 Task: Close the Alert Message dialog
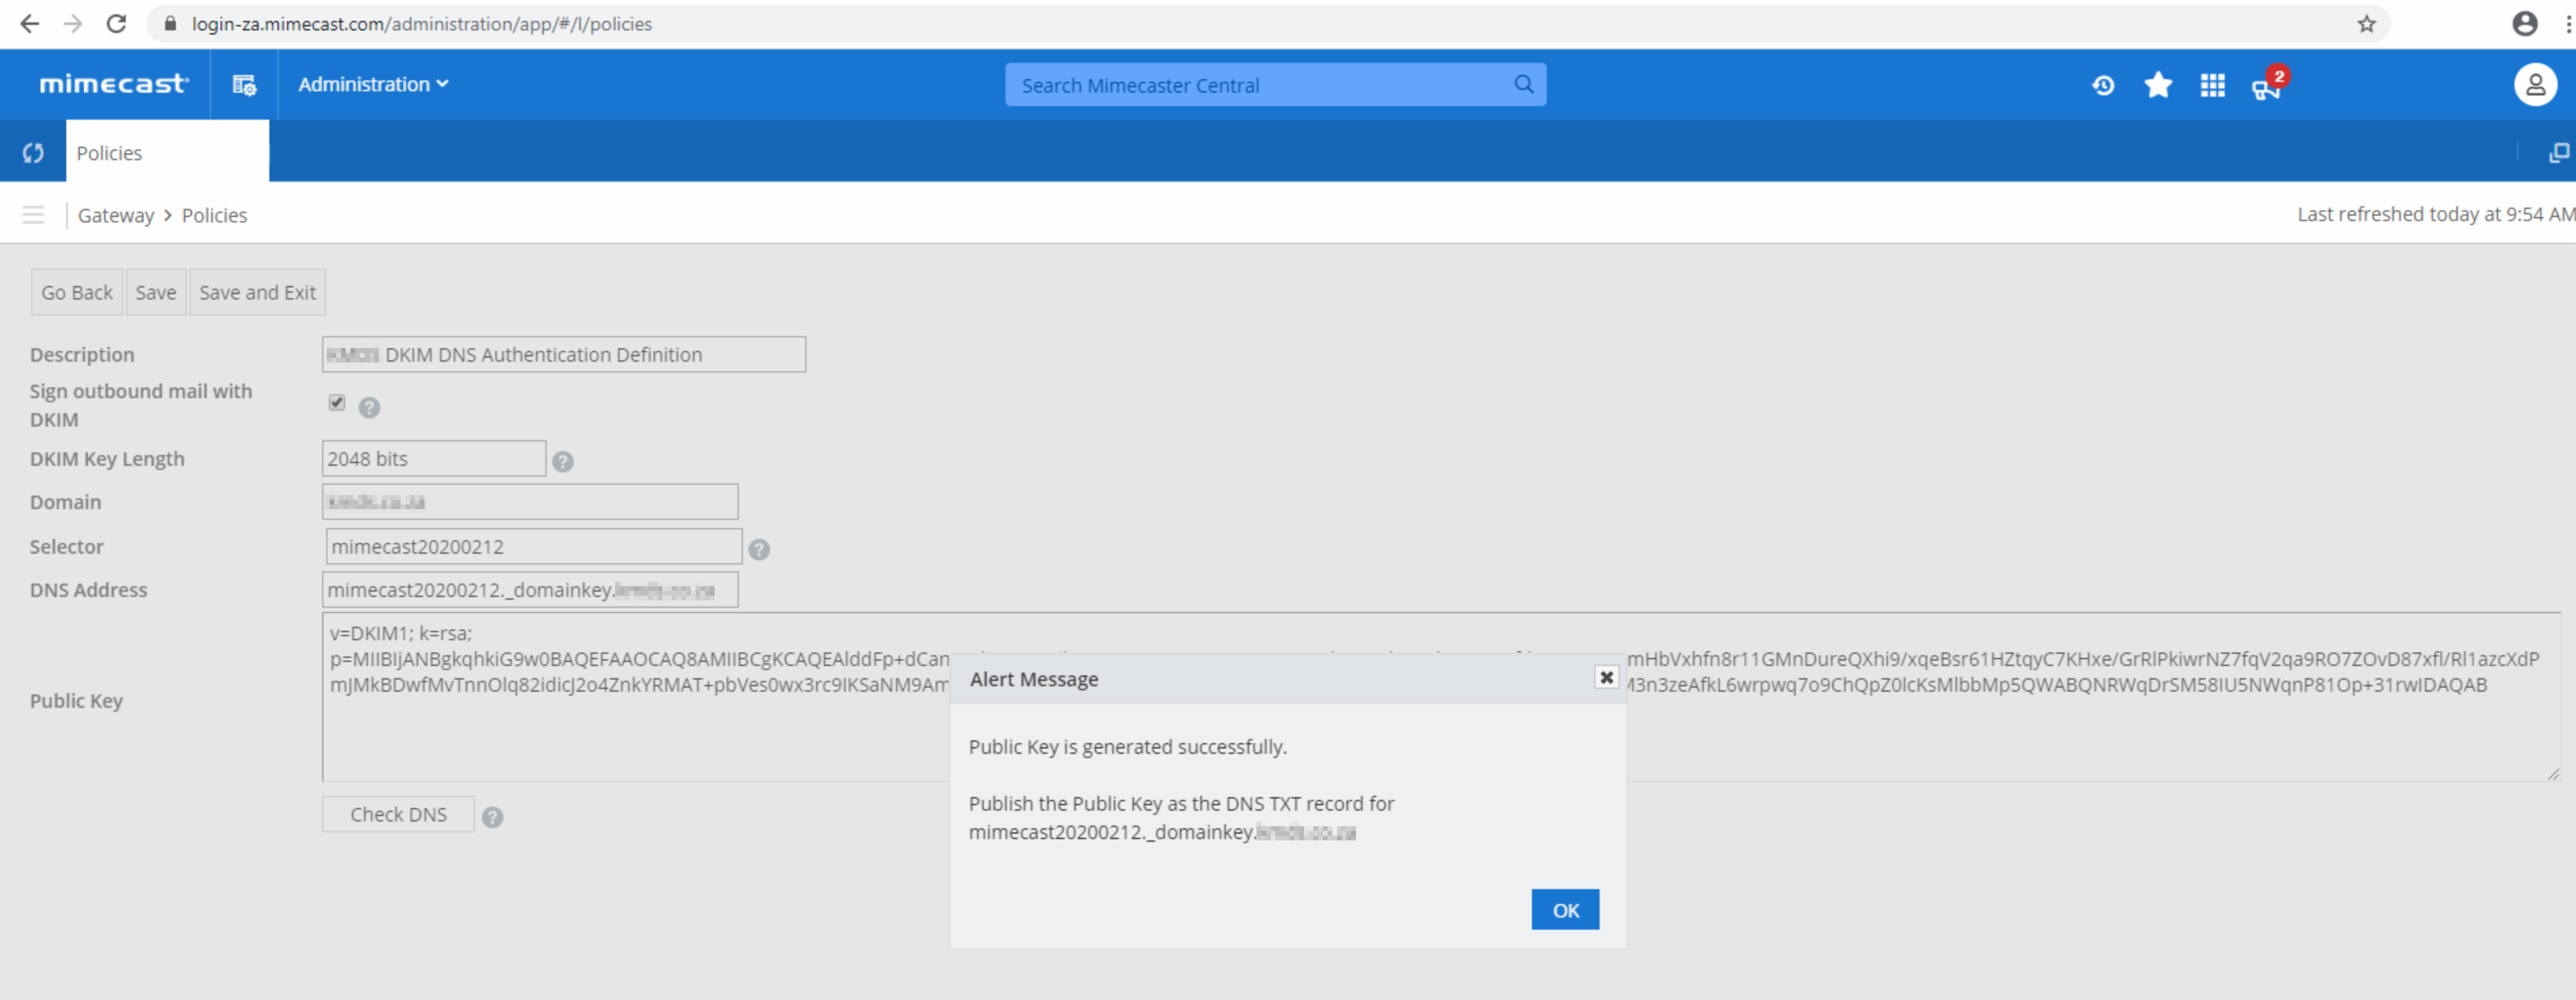[x=1606, y=677]
